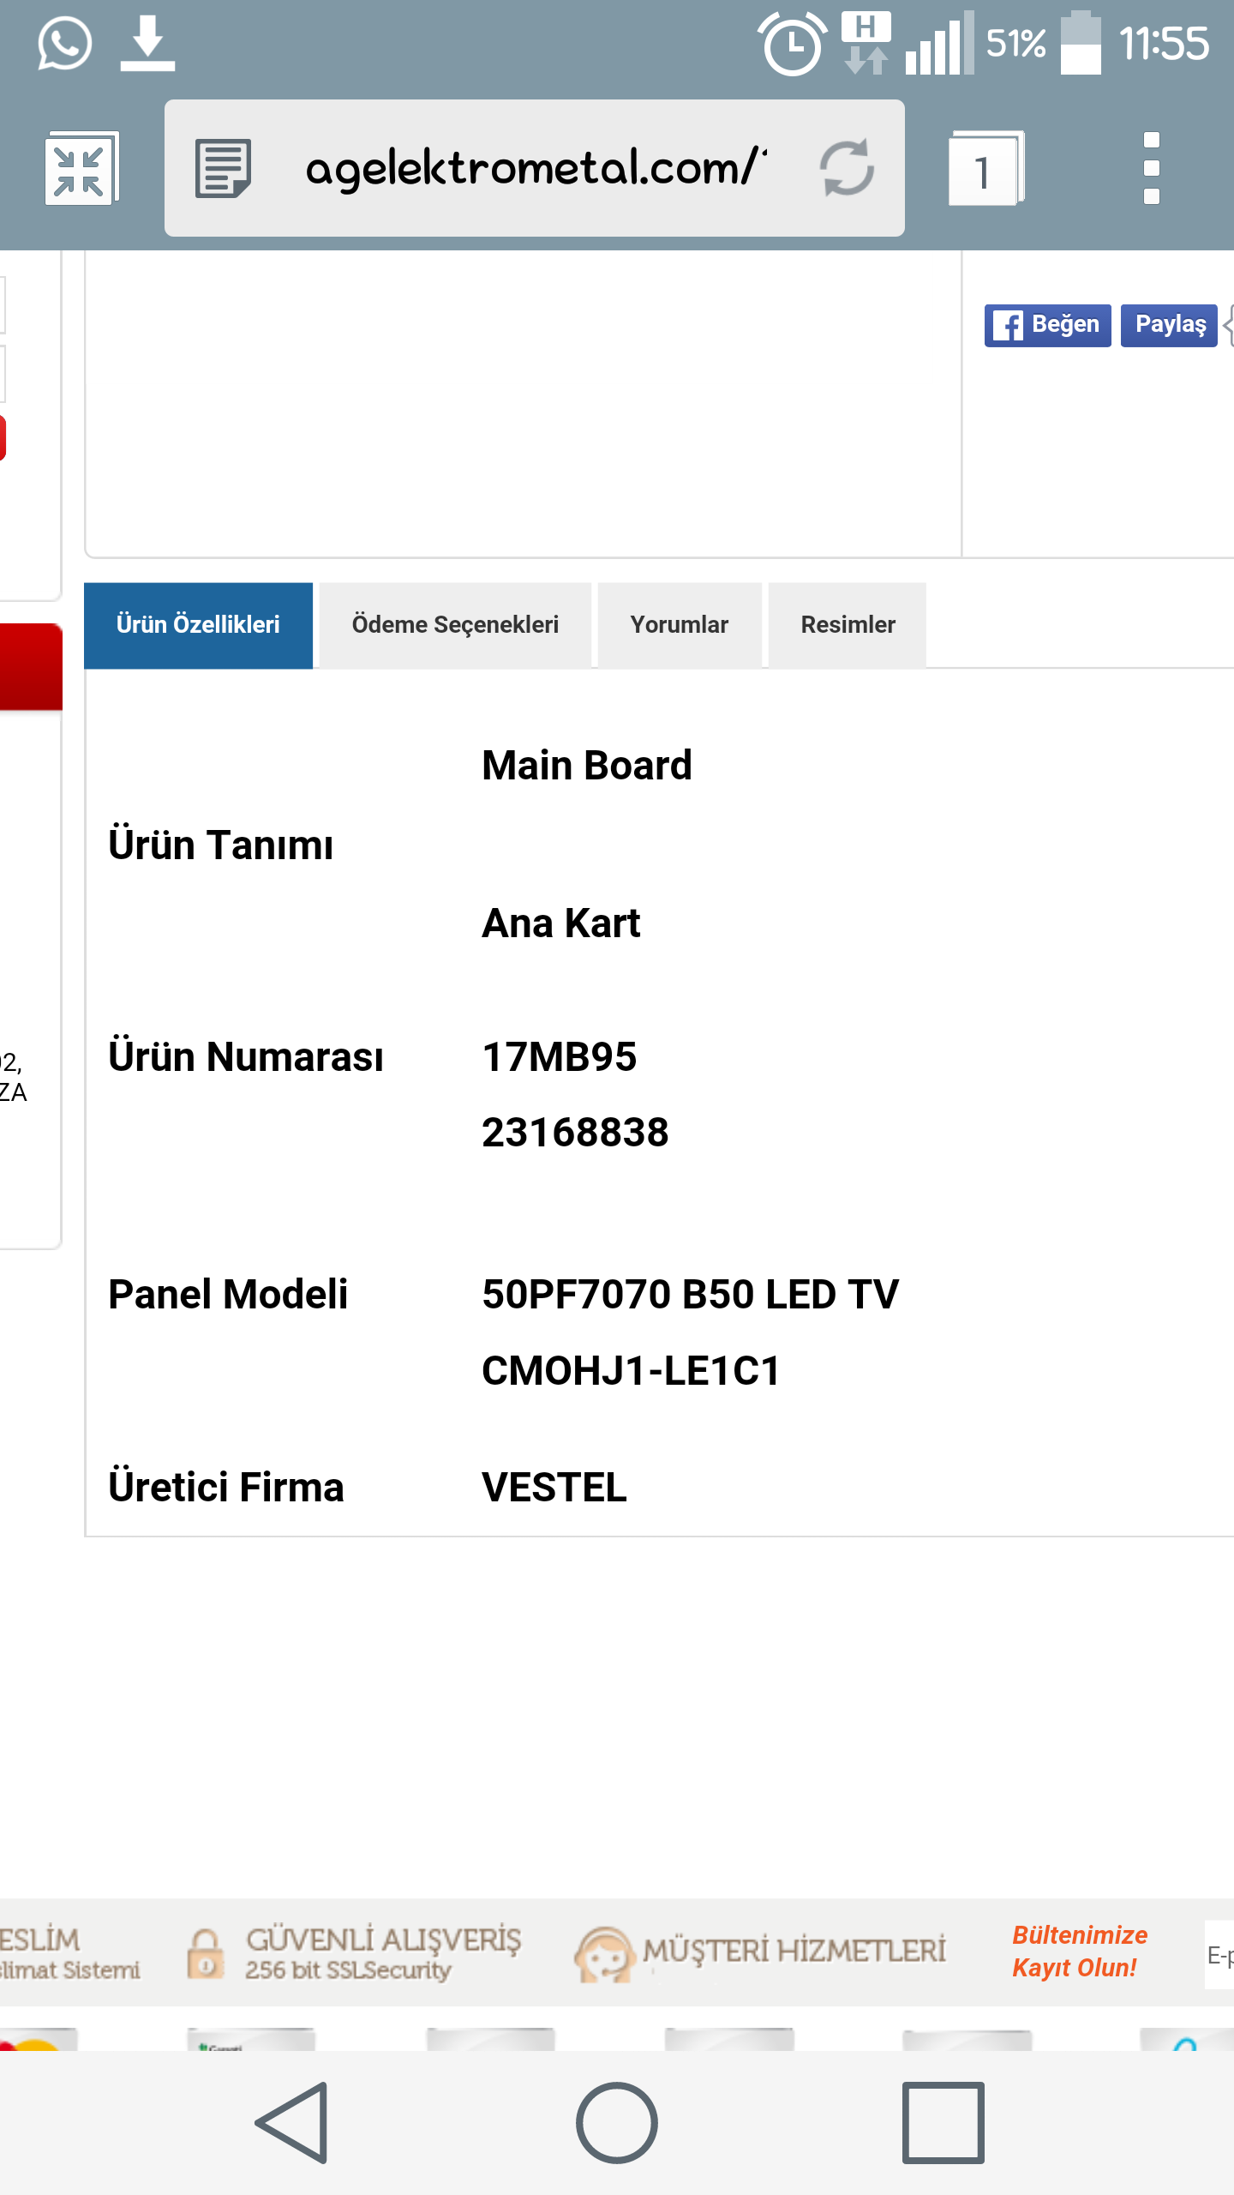Tap the battery status icon

pos(1081,43)
